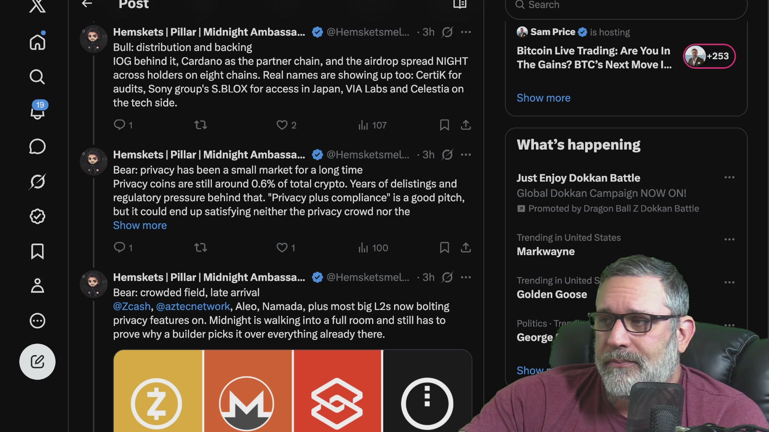769x432 pixels.
Task: Like the 'Bull: distribution and backing' post
Action: pos(286,125)
